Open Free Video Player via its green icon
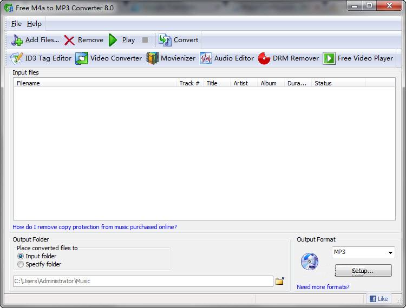This screenshot has width=406, height=308. coord(329,58)
